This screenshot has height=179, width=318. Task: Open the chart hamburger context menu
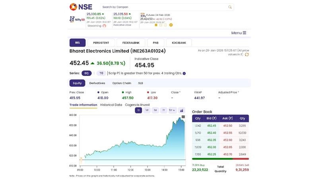coord(183,117)
